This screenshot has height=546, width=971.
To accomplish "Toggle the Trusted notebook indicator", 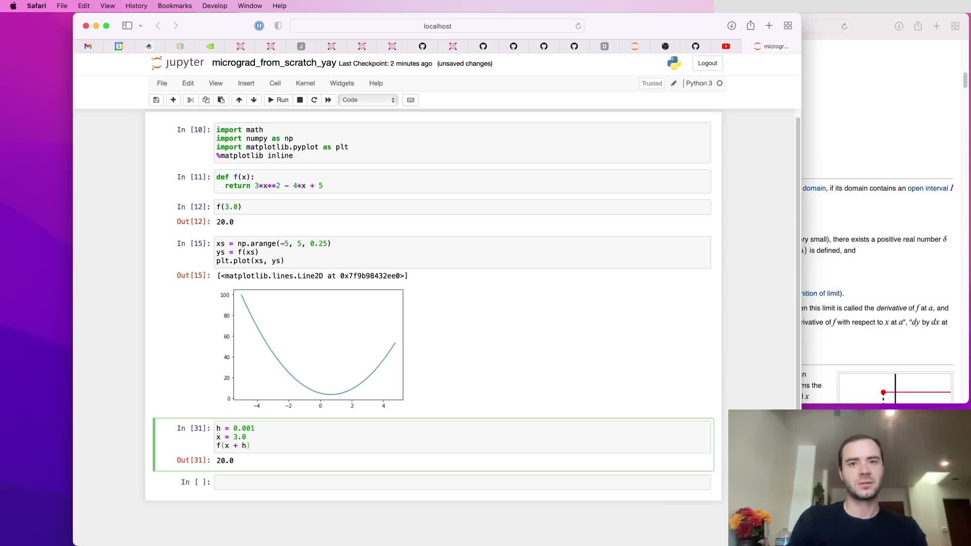I will (651, 83).
